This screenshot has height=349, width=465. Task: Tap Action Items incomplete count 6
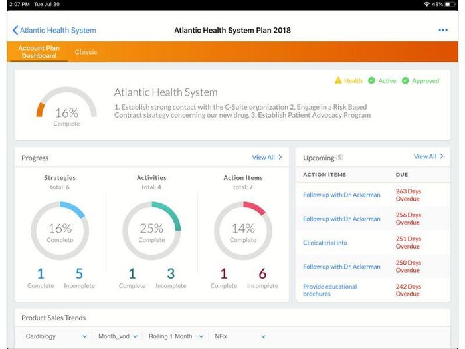click(262, 274)
